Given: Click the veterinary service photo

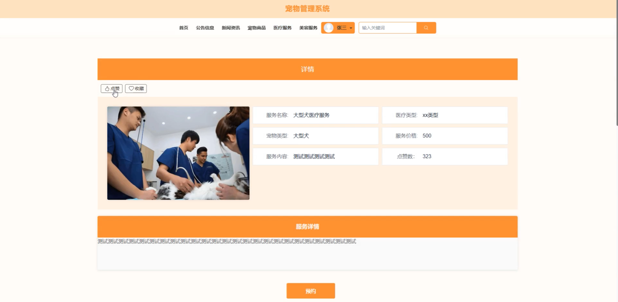Looking at the screenshot, I should (x=178, y=153).
